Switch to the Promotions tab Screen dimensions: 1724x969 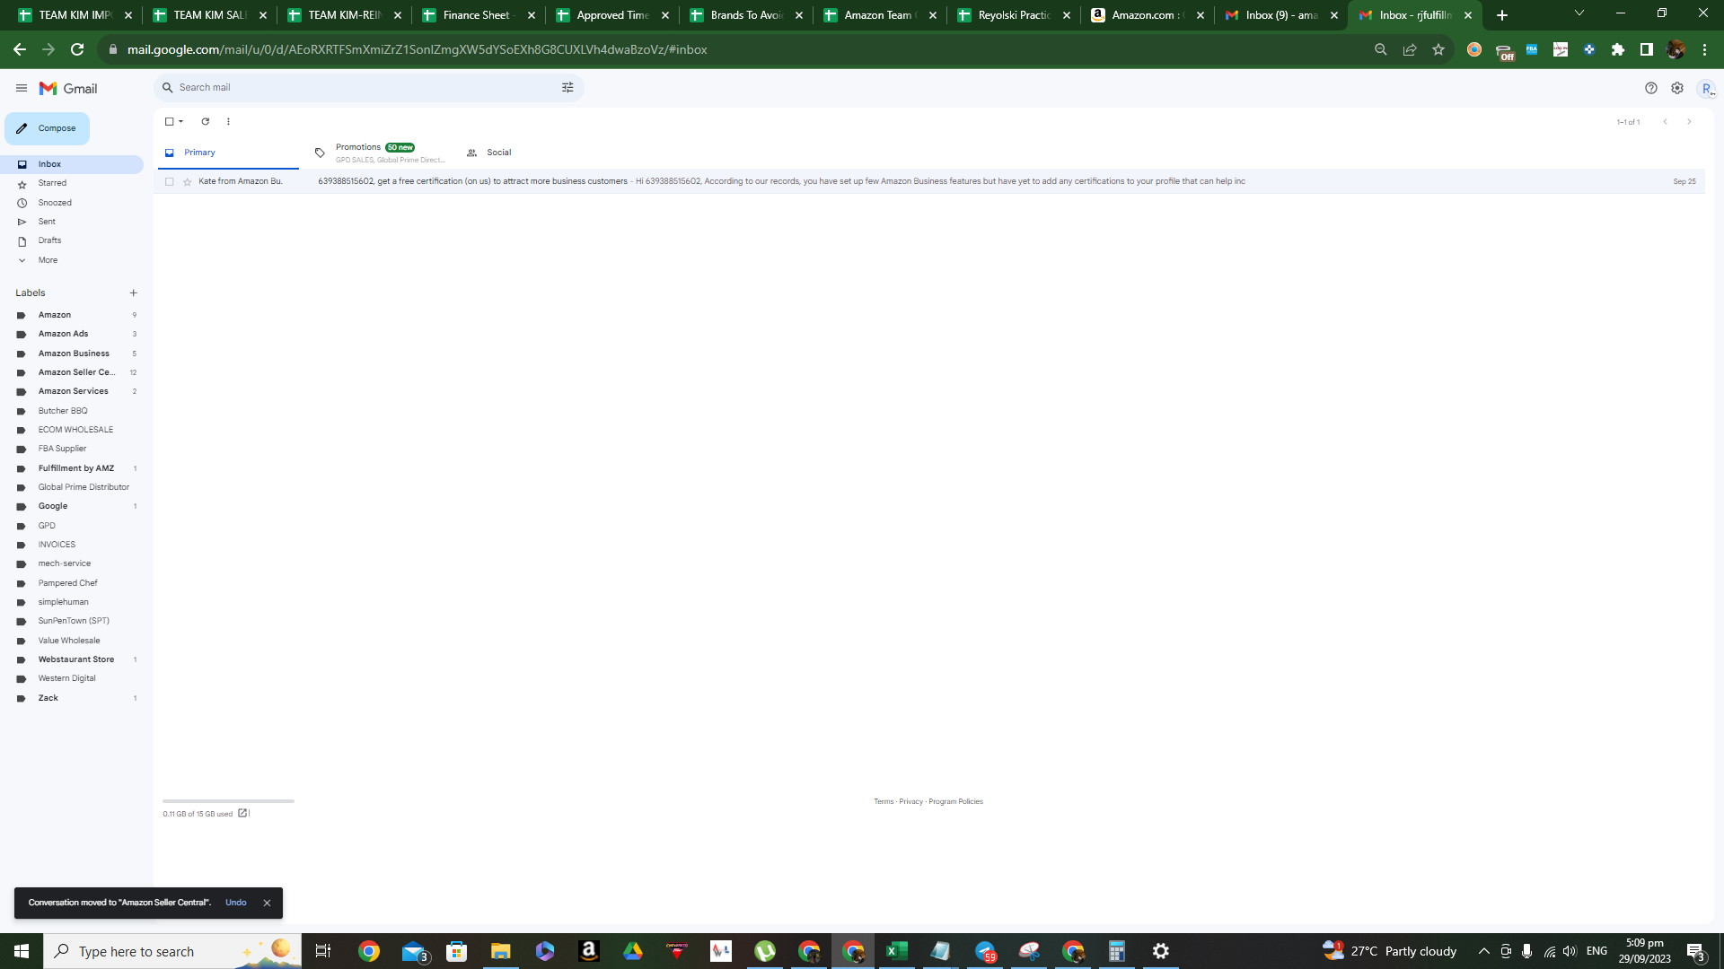point(382,153)
